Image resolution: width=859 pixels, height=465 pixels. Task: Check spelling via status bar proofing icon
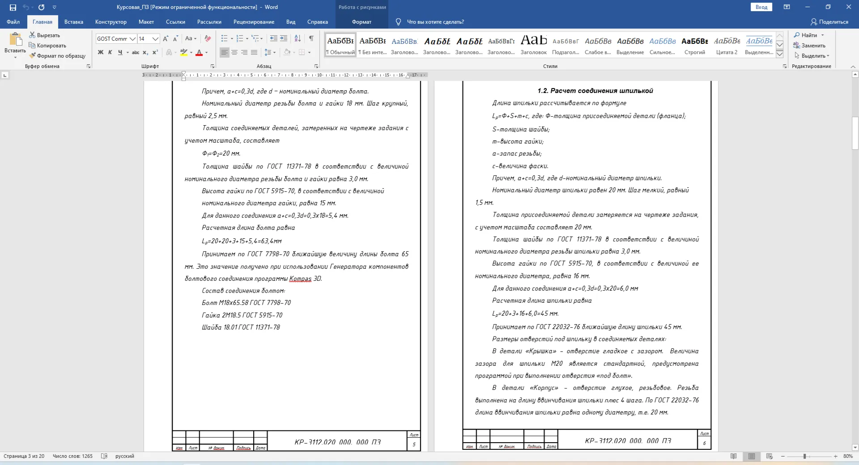tap(104, 456)
